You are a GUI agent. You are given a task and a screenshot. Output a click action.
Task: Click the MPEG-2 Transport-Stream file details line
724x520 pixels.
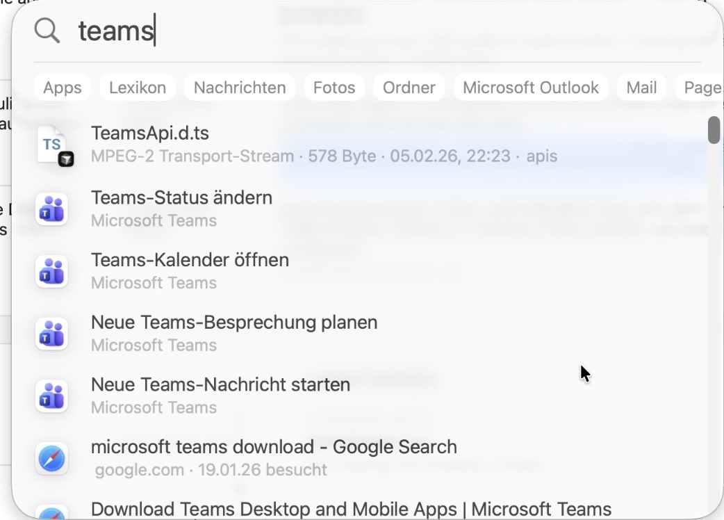pyautogui.click(x=324, y=156)
